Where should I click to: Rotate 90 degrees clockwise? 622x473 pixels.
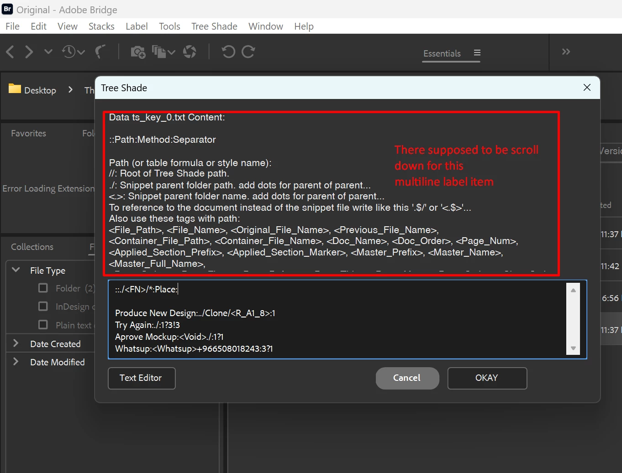tap(248, 52)
